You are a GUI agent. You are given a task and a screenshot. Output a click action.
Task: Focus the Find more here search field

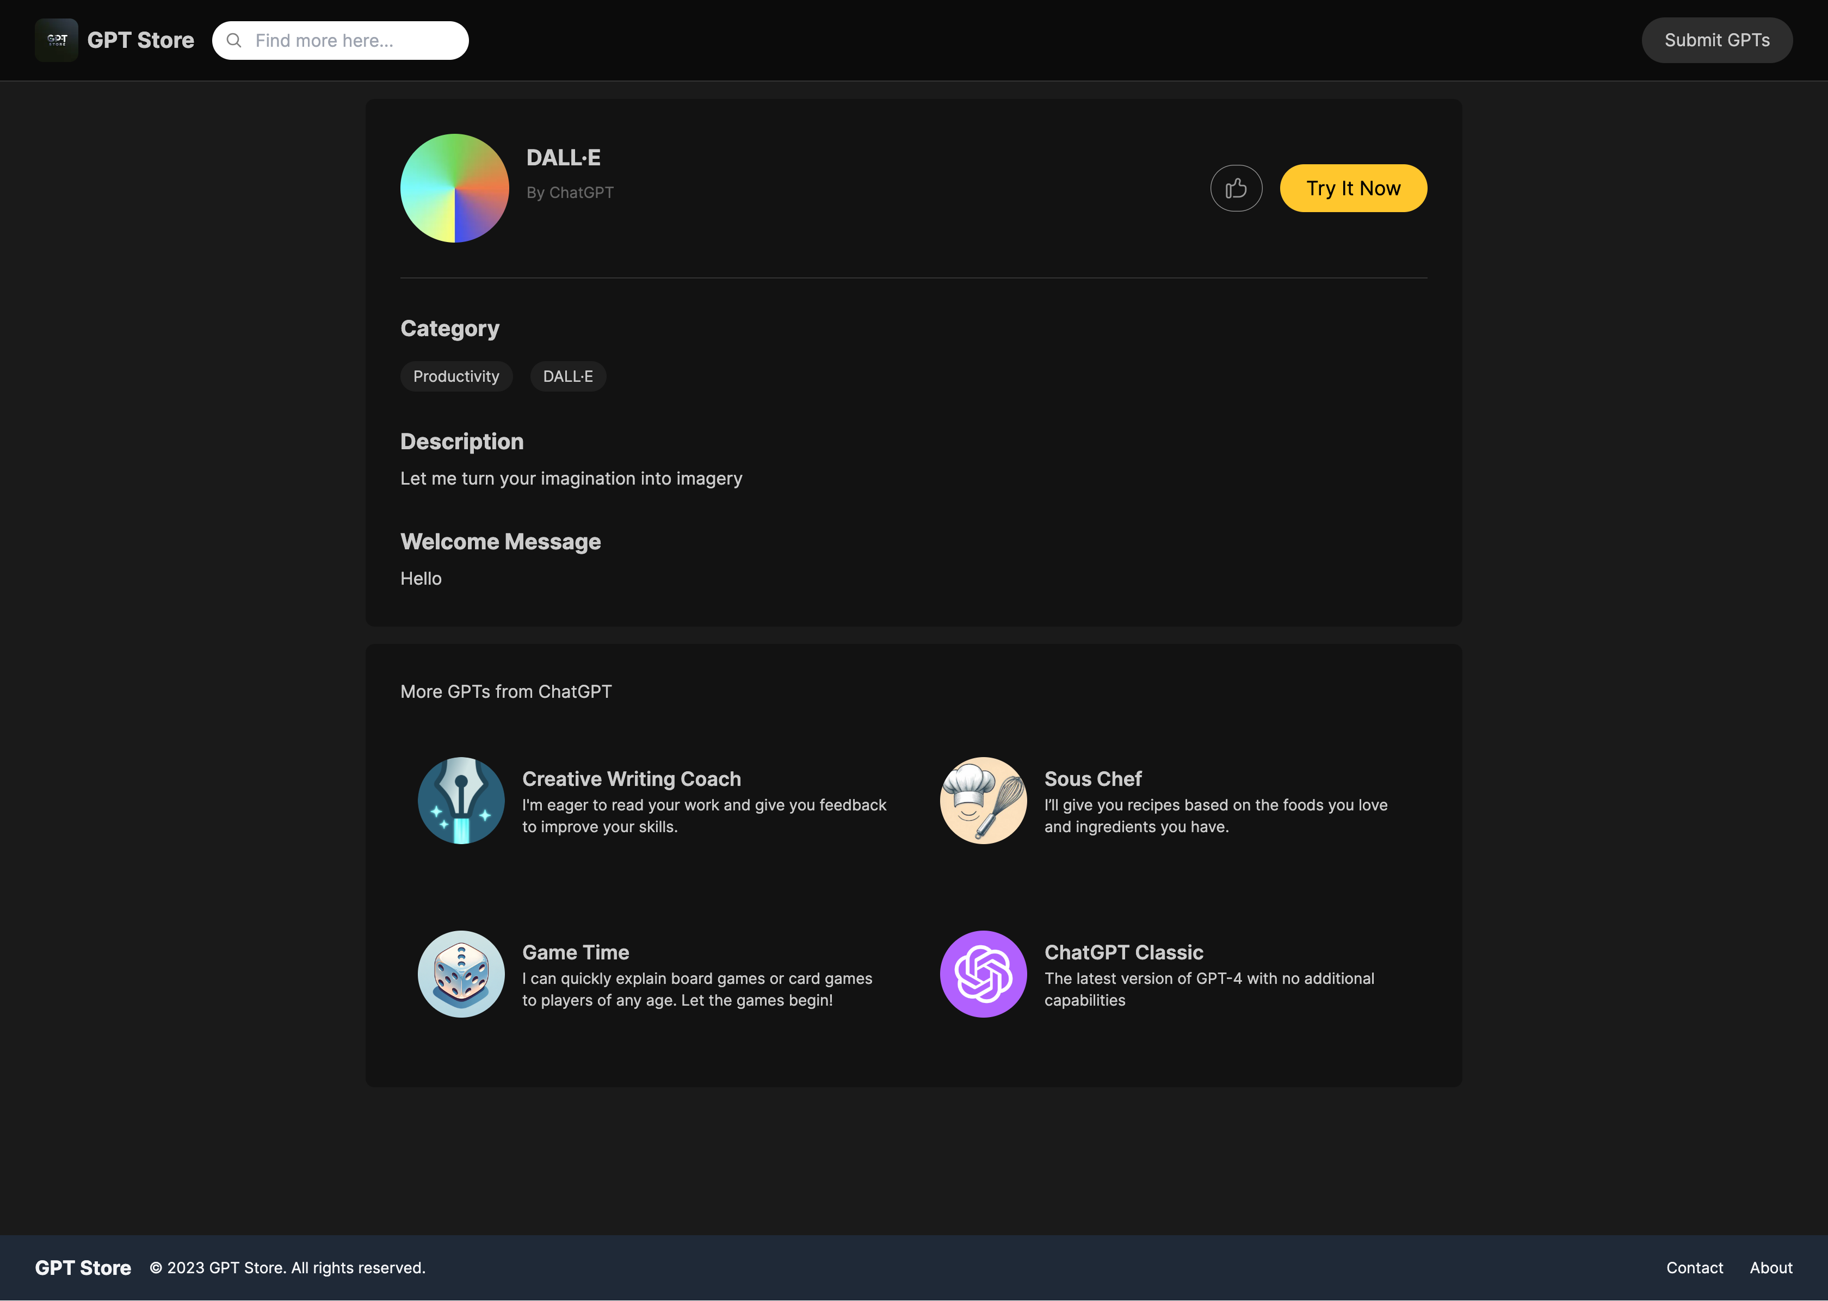pyautogui.click(x=353, y=41)
